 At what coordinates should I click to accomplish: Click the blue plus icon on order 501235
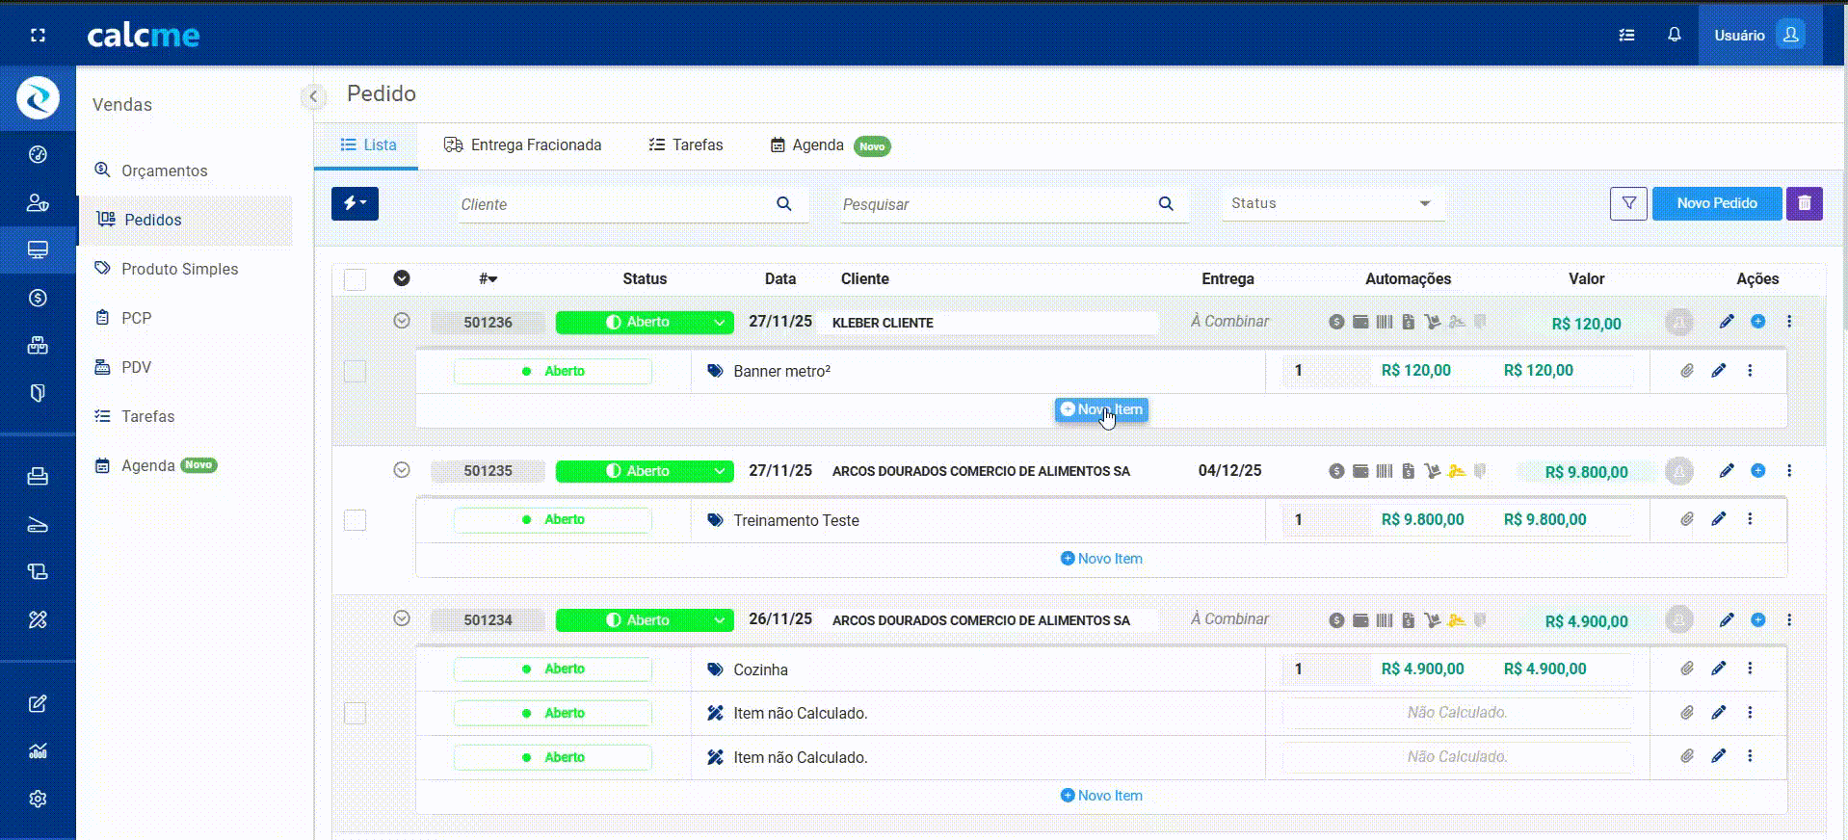click(1758, 471)
